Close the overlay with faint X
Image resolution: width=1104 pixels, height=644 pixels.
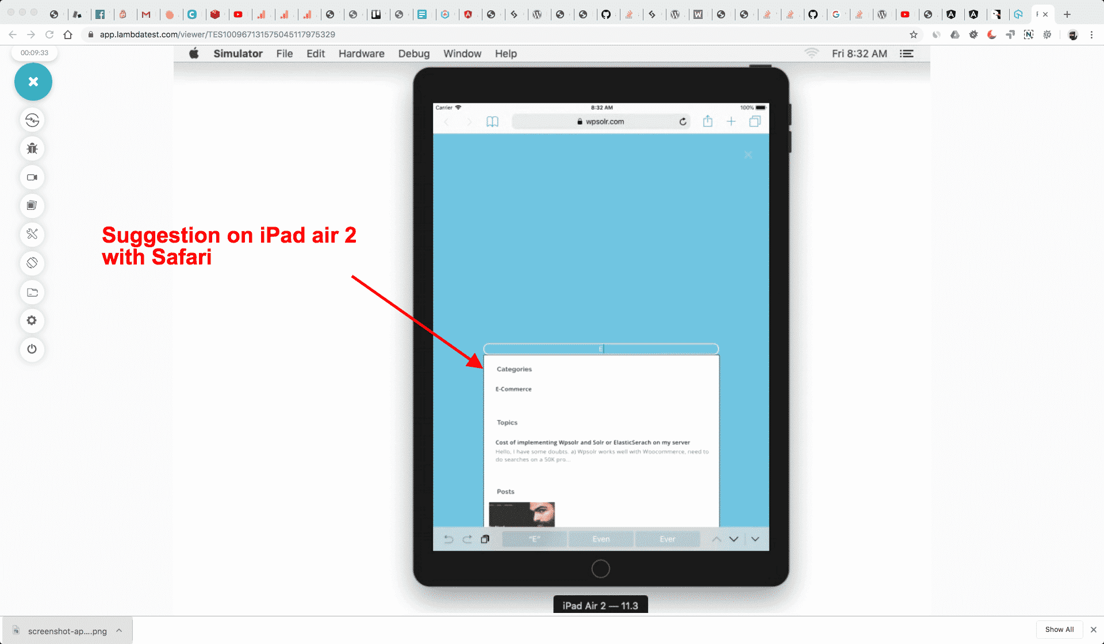tap(747, 155)
